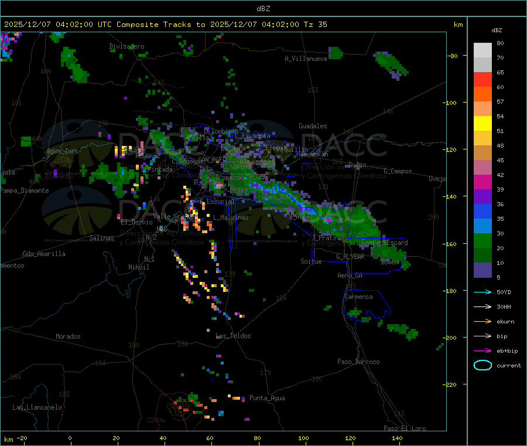Viewport: 527px width, 446px height.
Task: Click the 'G_ALVEAR' map label
Action: (x=350, y=257)
